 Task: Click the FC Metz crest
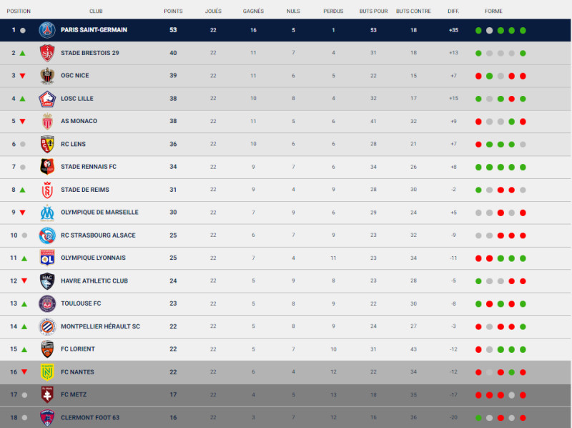tap(47, 395)
